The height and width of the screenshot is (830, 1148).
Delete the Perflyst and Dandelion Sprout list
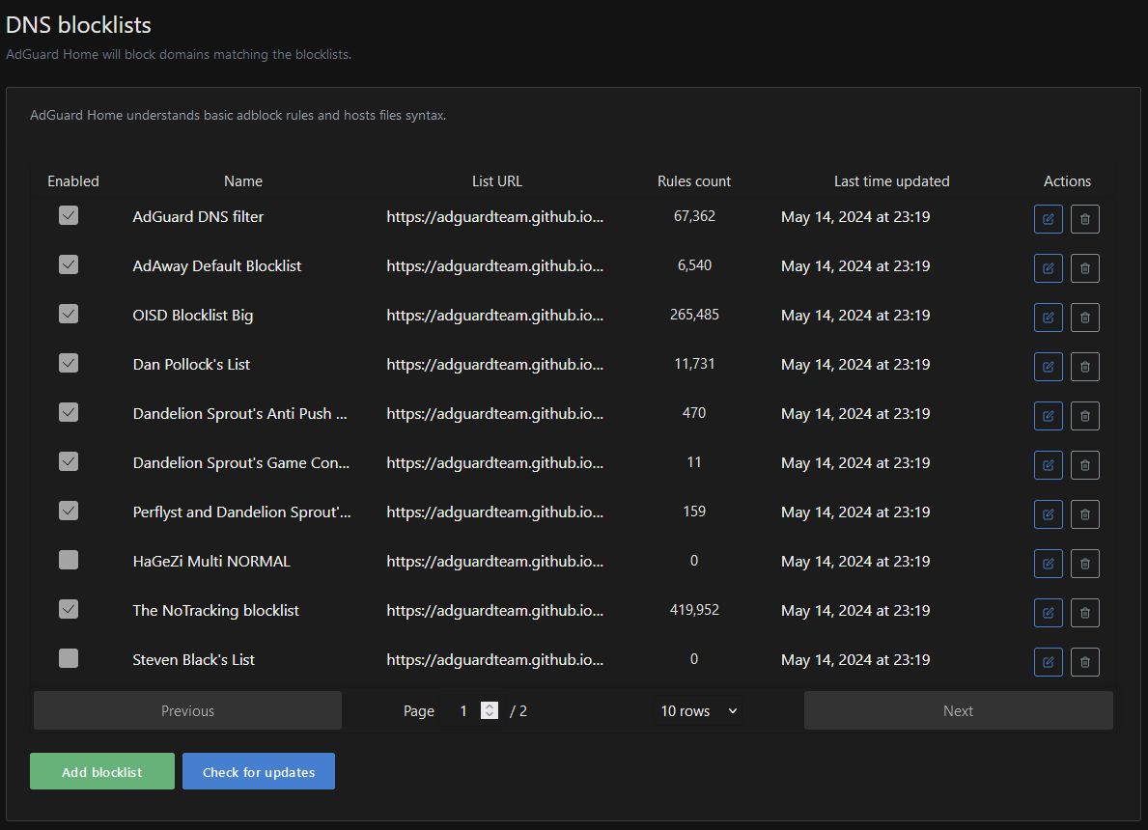coord(1085,513)
